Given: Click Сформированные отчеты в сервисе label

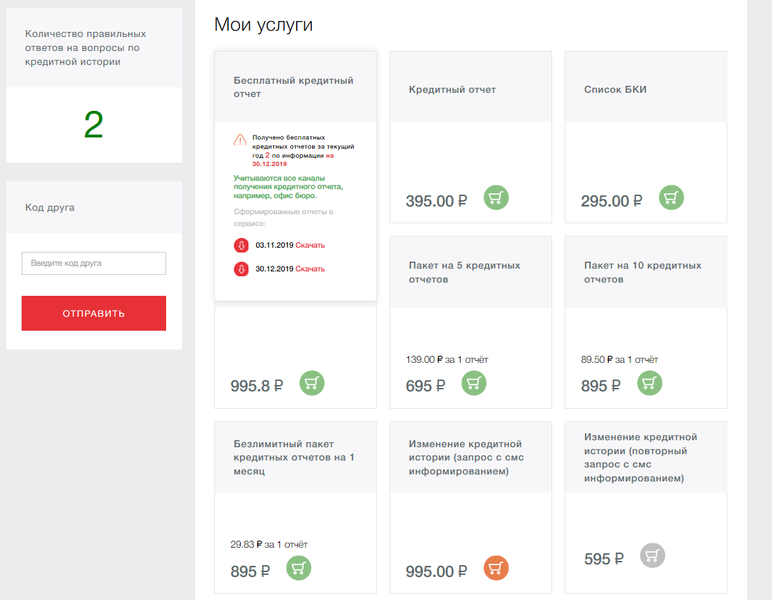Looking at the screenshot, I should (x=283, y=218).
